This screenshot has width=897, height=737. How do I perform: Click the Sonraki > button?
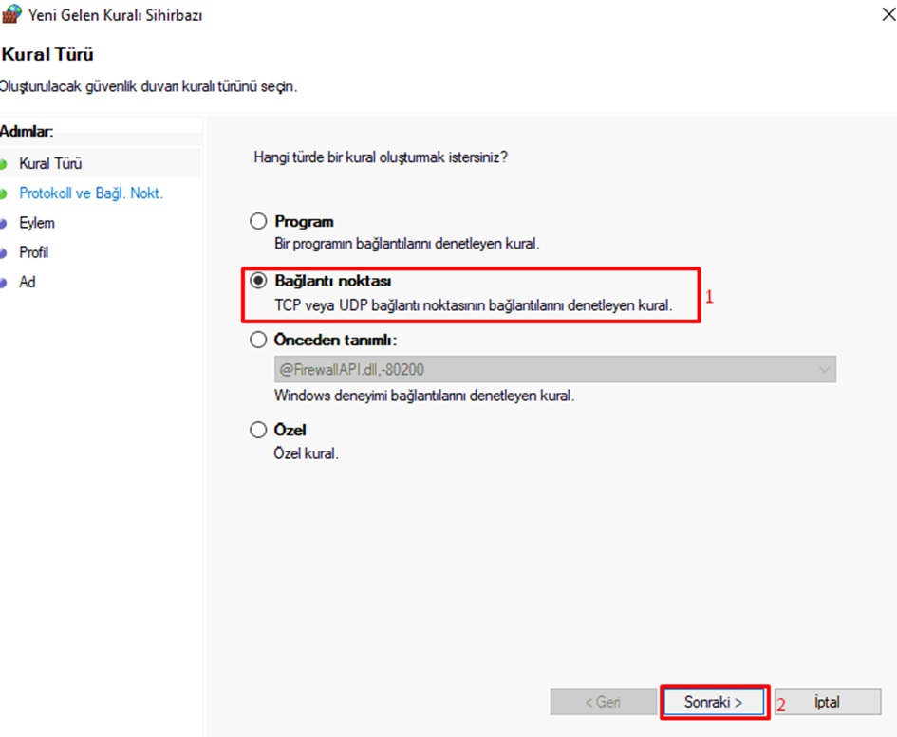click(714, 702)
